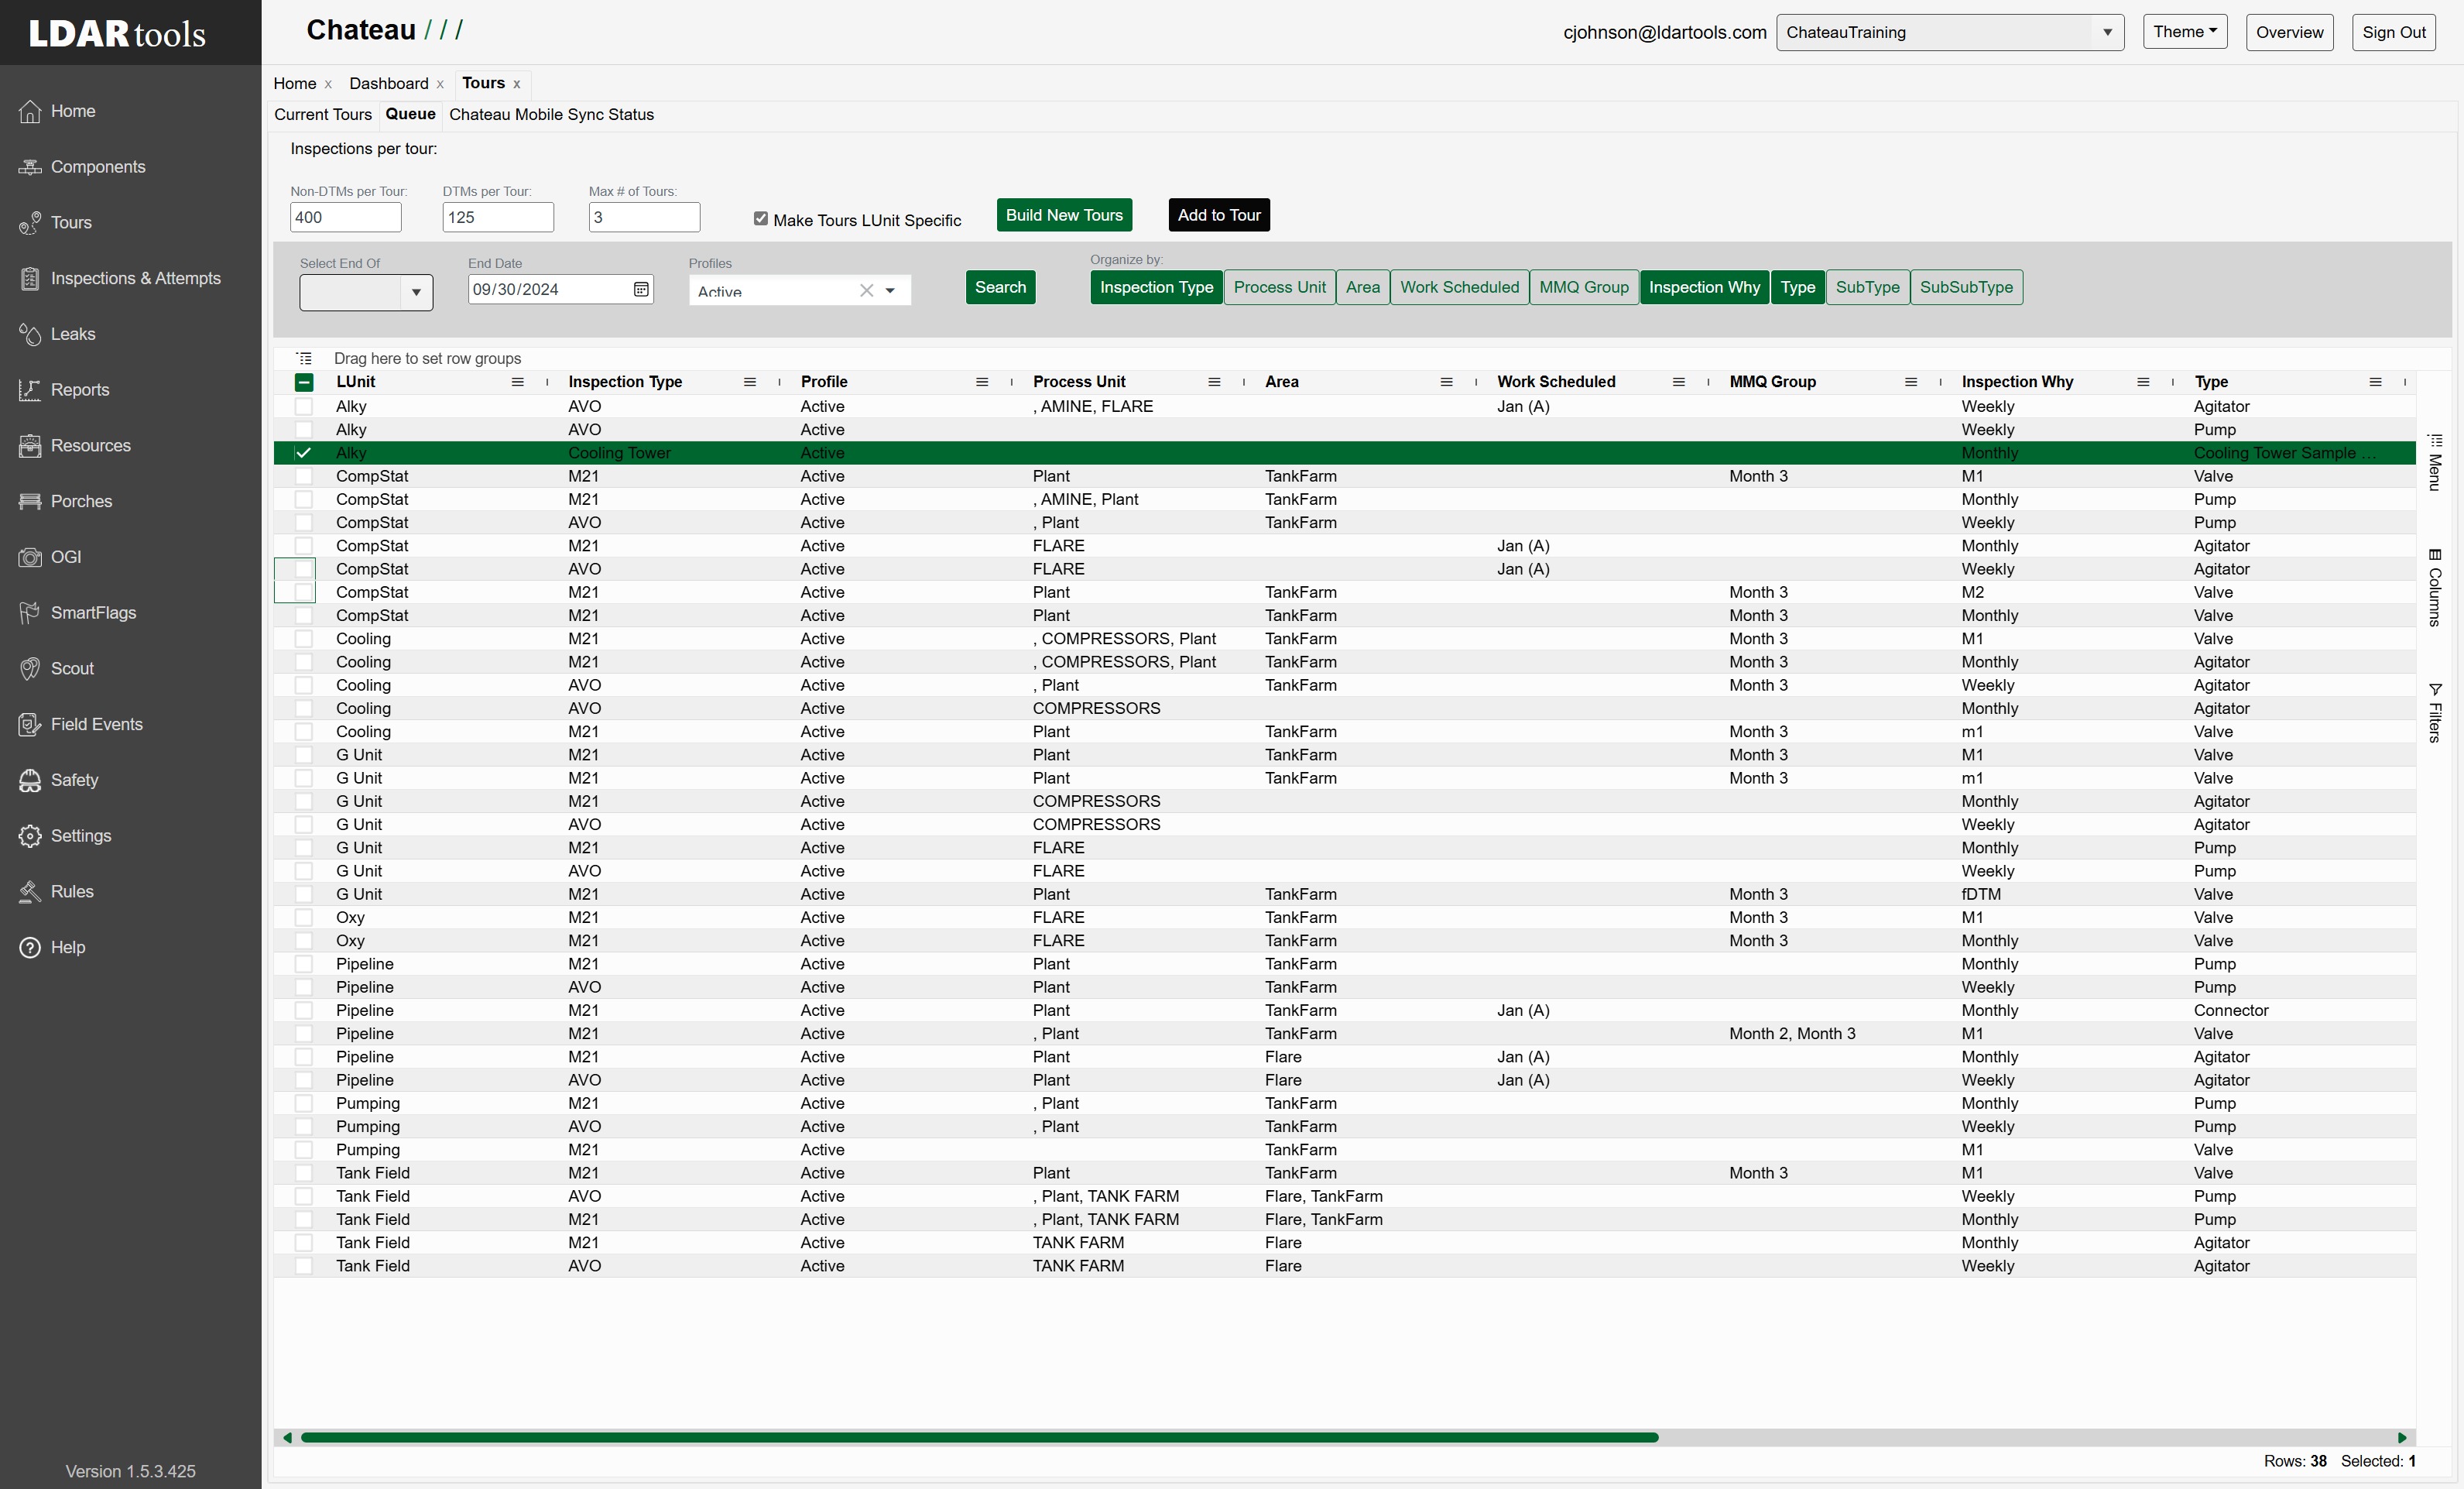Toggle the Process Unit organize-by button
2464x1489 pixels.
(x=1279, y=287)
